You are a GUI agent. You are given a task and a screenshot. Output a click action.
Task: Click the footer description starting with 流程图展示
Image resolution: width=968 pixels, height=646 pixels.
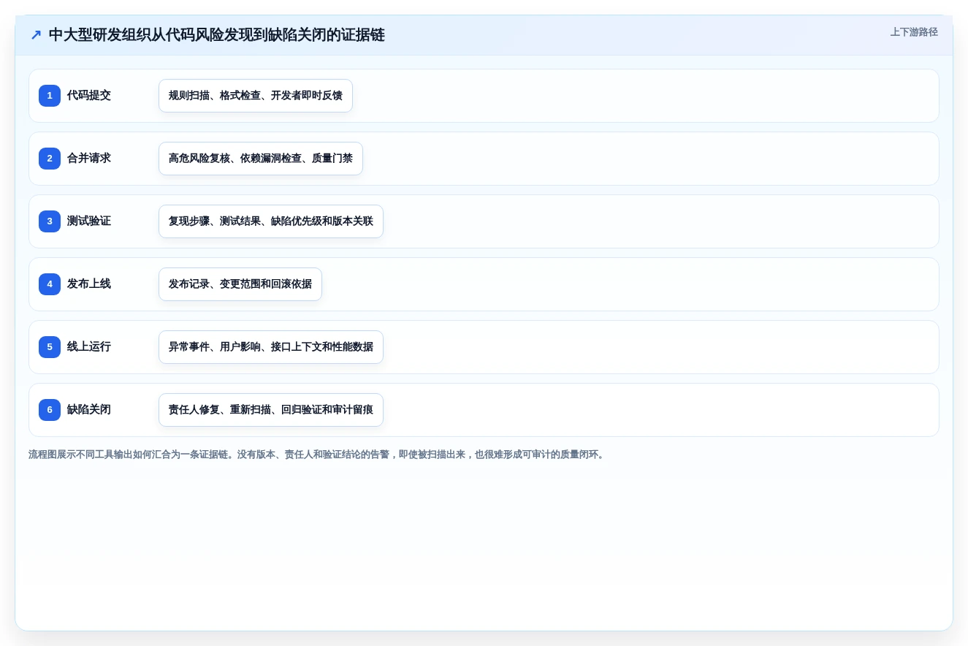318,455
